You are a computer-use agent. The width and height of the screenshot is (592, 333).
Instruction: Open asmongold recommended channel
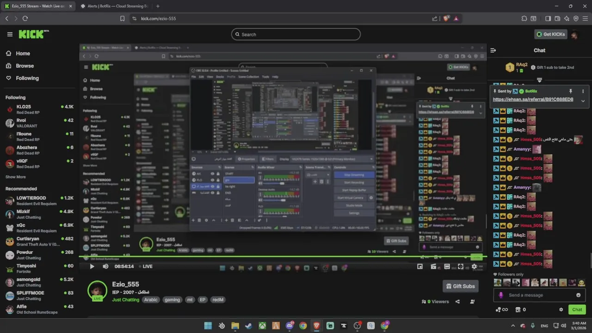pos(39,282)
